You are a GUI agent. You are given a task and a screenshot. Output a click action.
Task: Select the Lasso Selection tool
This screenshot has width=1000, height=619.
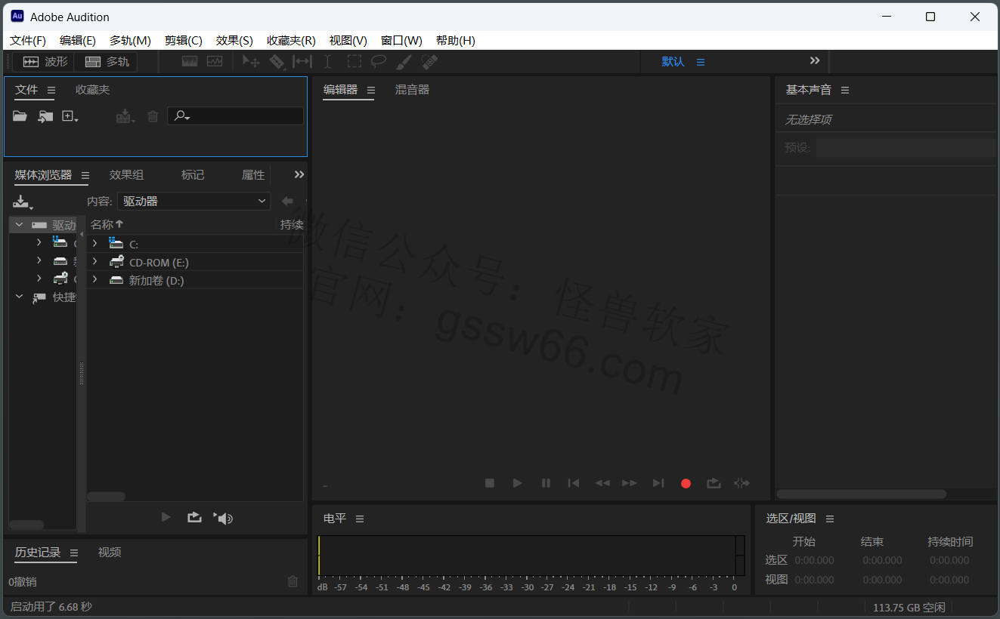click(x=379, y=62)
